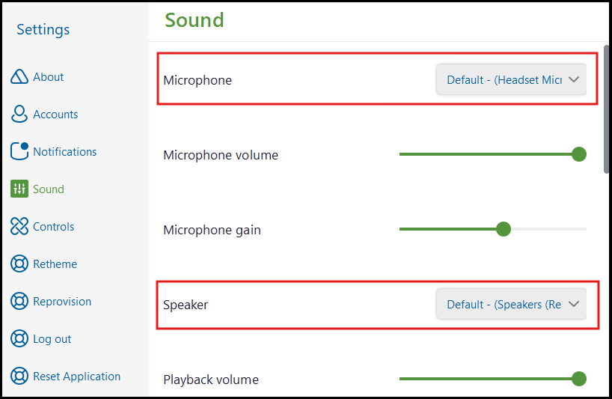Click the Microphone volume slider handle
Image resolution: width=612 pixels, height=399 pixels.
[578, 155]
